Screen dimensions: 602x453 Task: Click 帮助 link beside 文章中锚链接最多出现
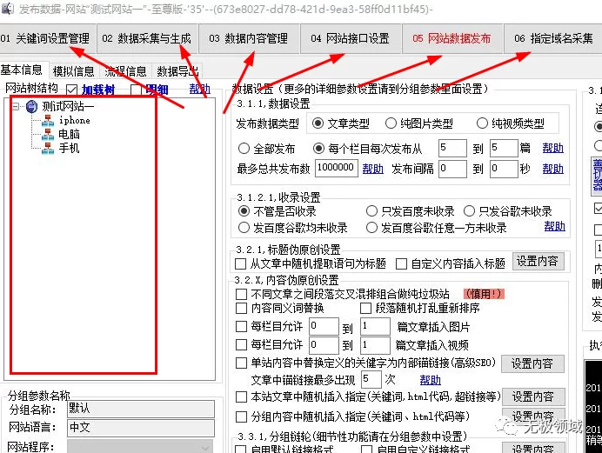click(x=430, y=380)
